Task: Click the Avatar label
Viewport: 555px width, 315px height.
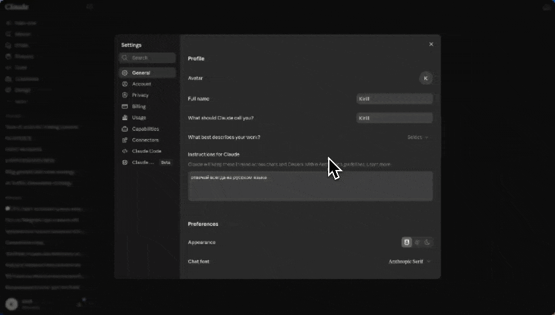Action: [195, 78]
